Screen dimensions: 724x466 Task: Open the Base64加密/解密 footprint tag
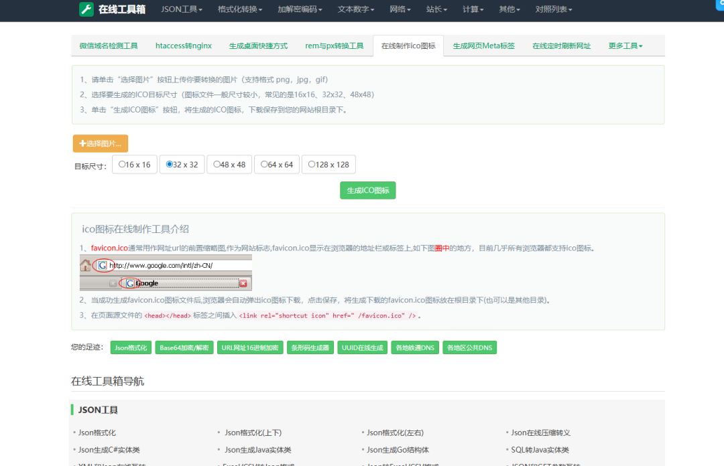coord(184,347)
